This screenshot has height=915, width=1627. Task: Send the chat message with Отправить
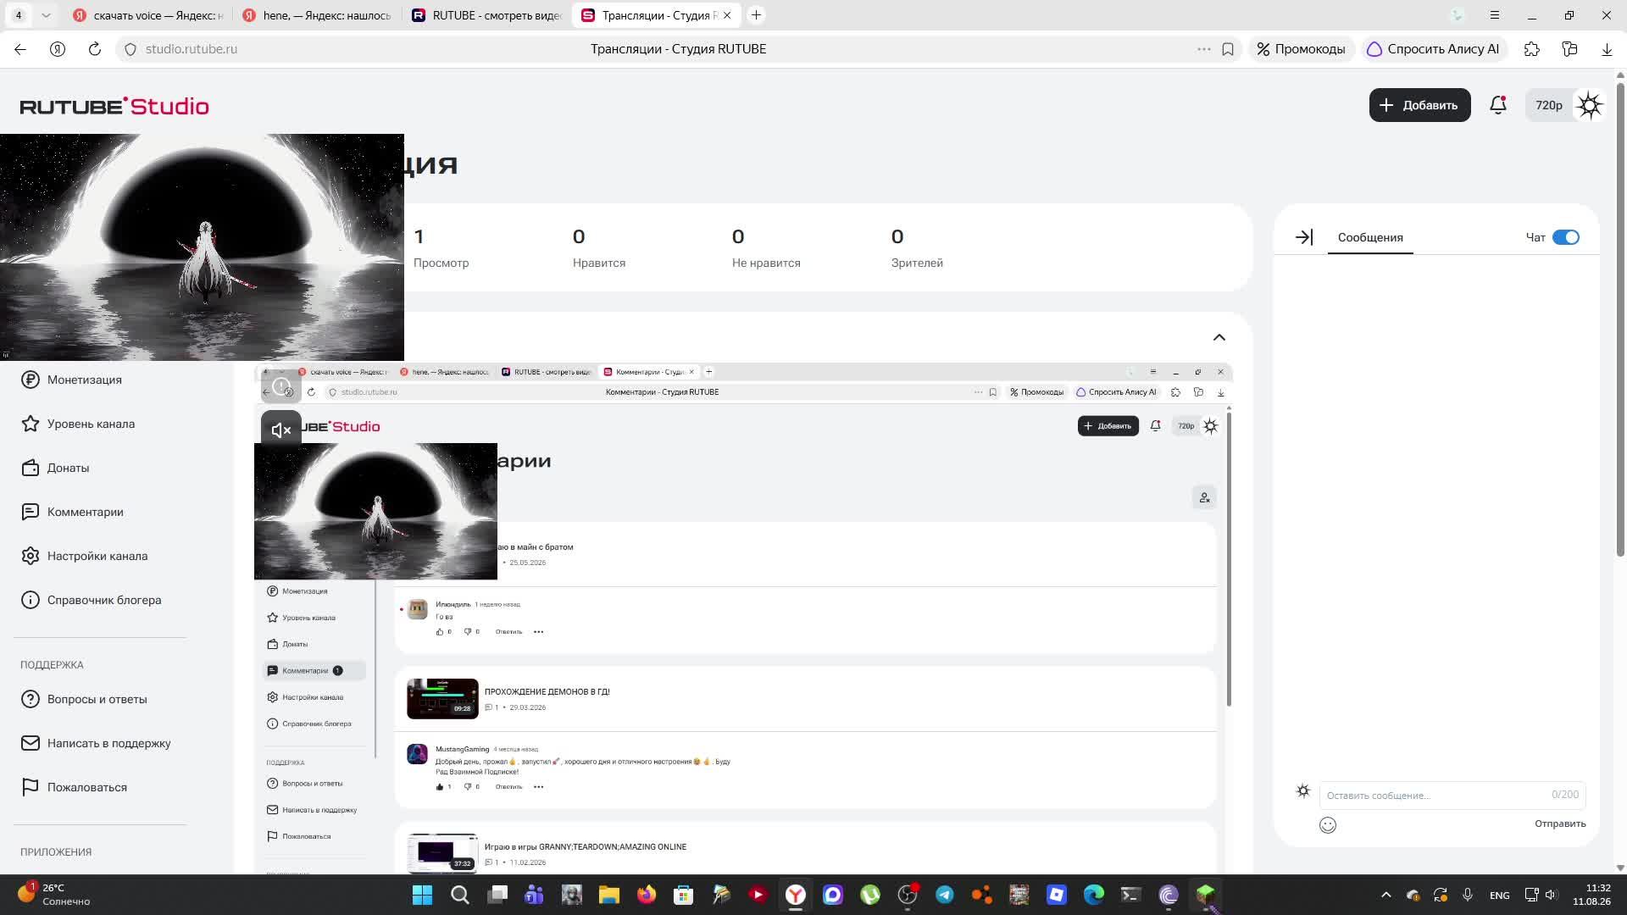[x=1560, y=823]
